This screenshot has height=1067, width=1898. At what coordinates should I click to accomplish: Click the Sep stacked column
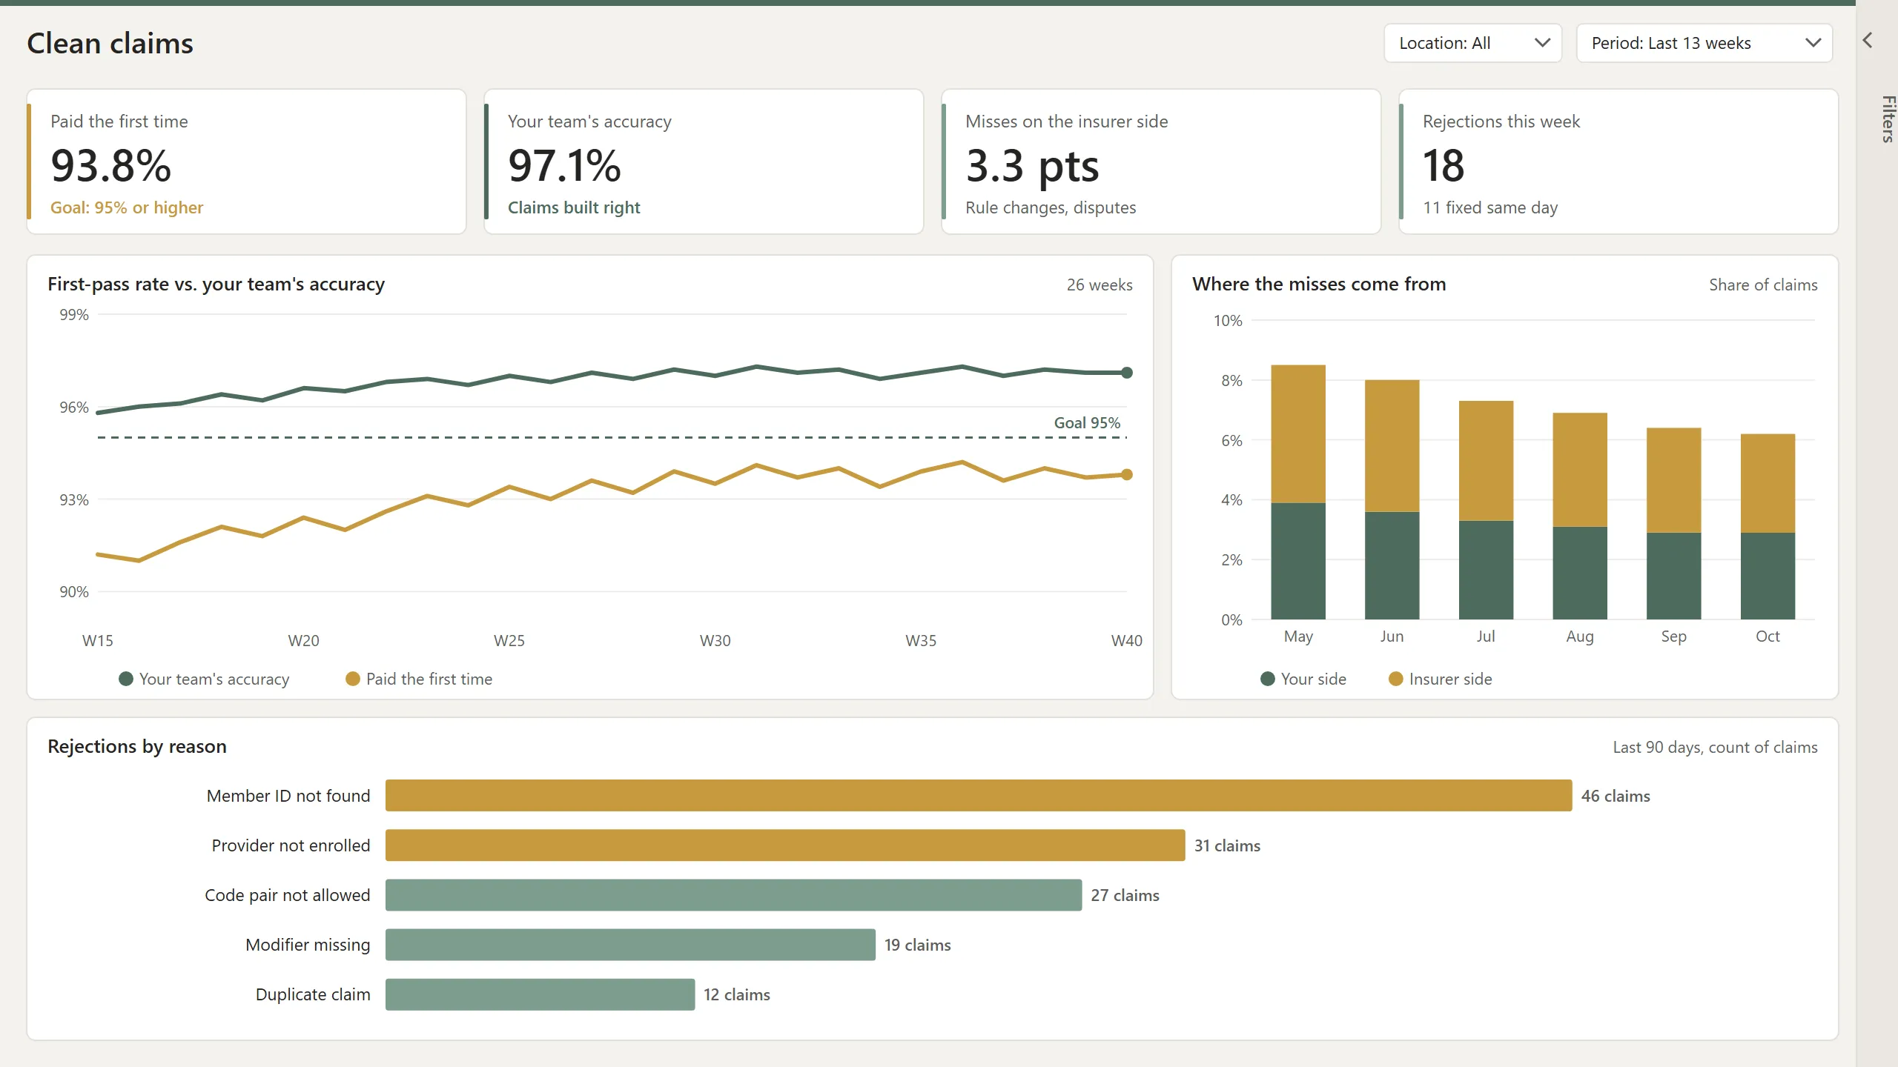(1674, 523)
